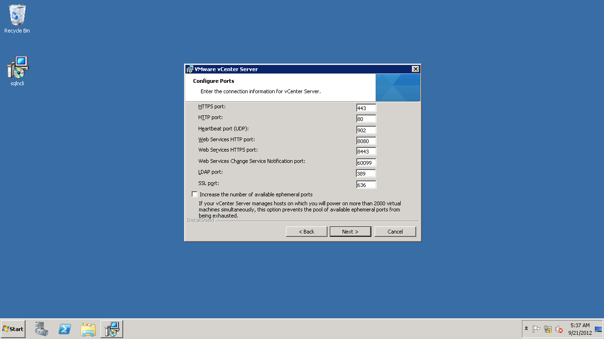Launch Windows PowerShell from the taskbar

point(65,329)
